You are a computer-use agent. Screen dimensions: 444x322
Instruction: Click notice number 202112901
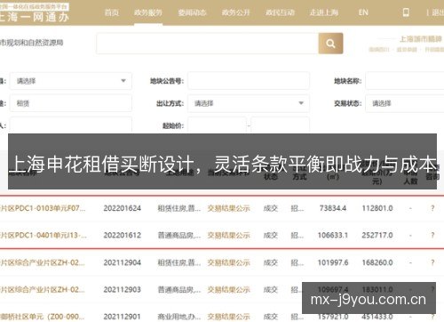click(123, 317)
